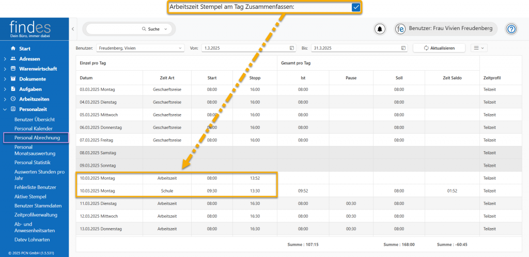Open Zeitprofilverwaltung link in sidebar
Viewport: 529px width, 257px height.
tap(36, 215)
